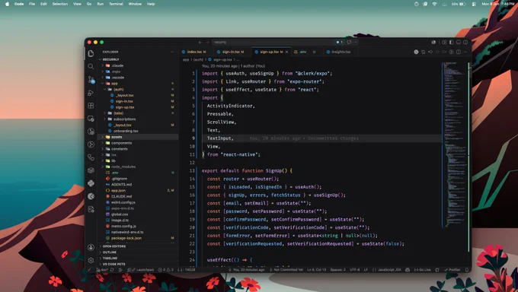518x292 pixels.
Task: Open the Python icon in activity bar
Action: coord(91,183)
